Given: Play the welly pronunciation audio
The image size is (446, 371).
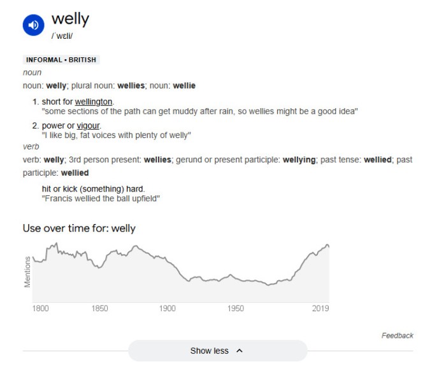Looking at the screenshot, I should (33, 25).
